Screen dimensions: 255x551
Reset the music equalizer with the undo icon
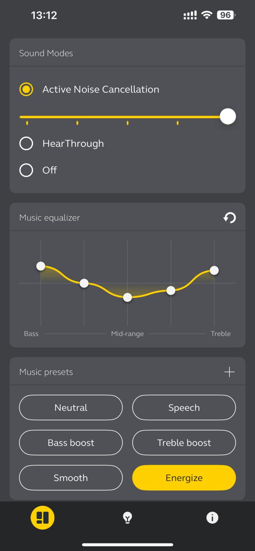click(x=229, y=218)
